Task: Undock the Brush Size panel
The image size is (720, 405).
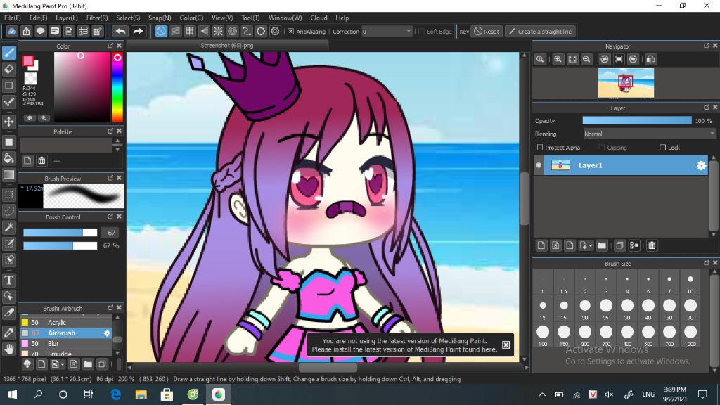Action: tap(706, 263)
